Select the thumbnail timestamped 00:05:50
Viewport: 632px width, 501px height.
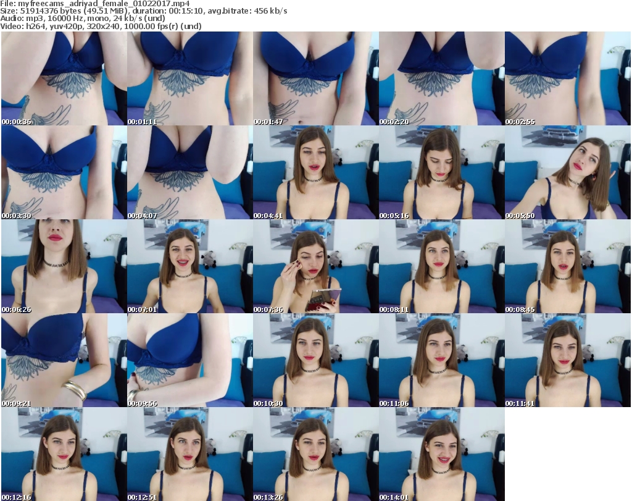568,172
